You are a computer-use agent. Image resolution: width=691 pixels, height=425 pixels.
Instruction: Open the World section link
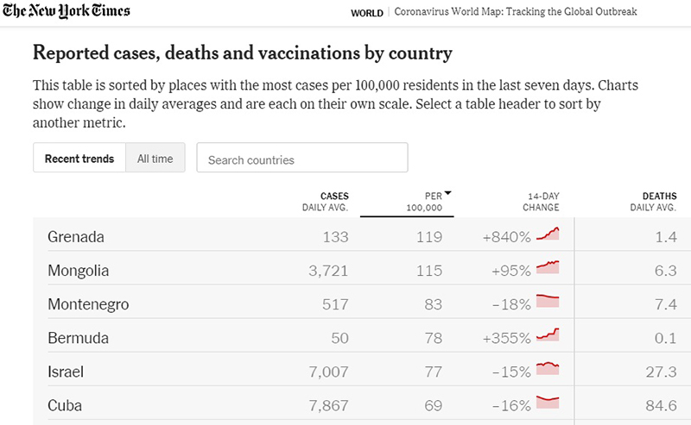pos(367,13)
